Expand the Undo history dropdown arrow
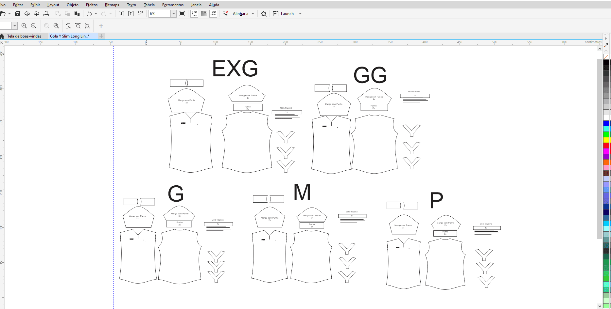This screenshot has height=309, width=611. pos(96,14)
